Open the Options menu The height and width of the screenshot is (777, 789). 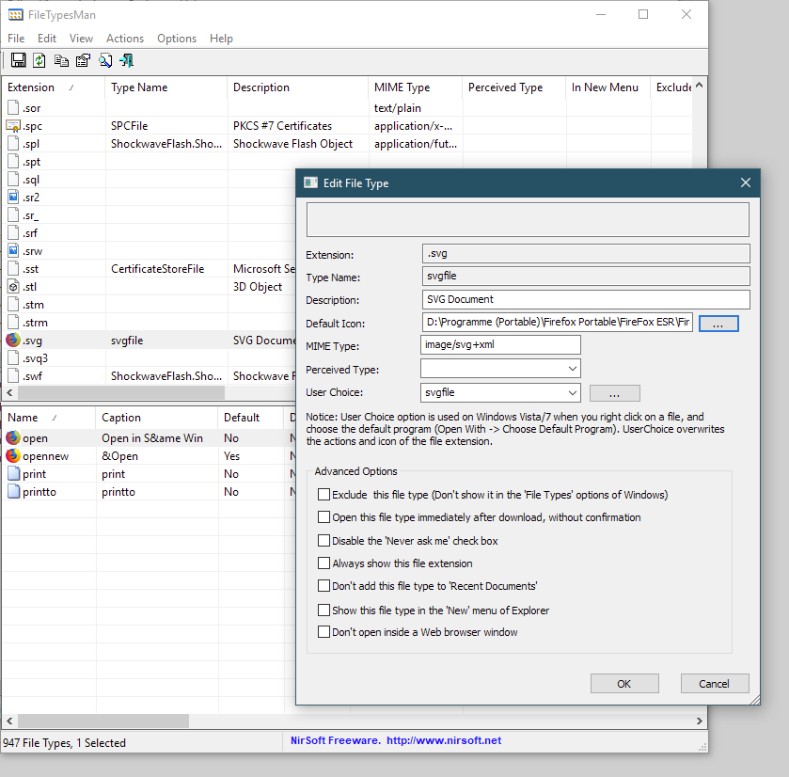(177, 39)
